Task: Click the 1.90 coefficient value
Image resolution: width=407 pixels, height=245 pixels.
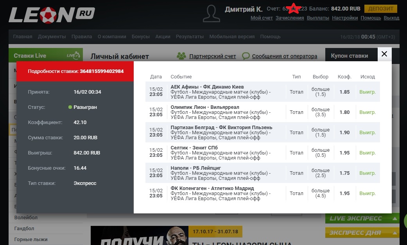Action: click(x=344, y=132)
